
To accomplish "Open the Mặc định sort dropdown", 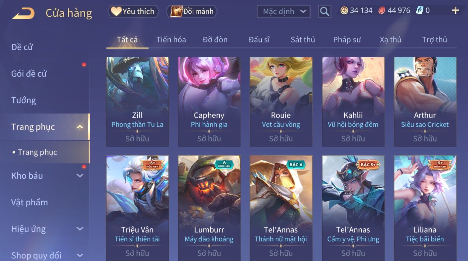I will [x=283, y=11].
